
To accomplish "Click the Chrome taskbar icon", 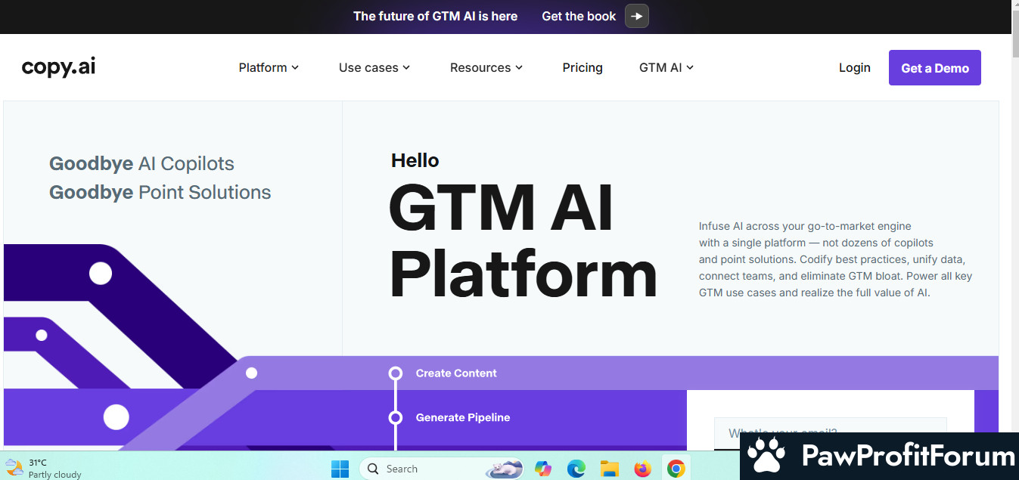I will tap(676, 469).
